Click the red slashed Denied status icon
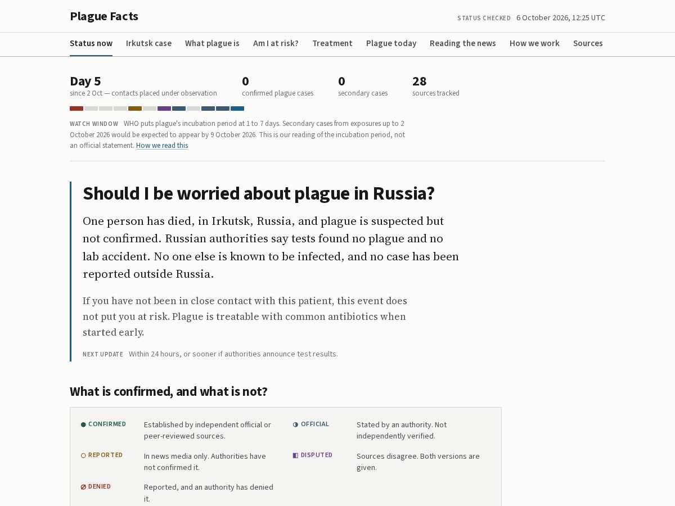The width and height of the screenshot is (675, 506). (83, 487)
